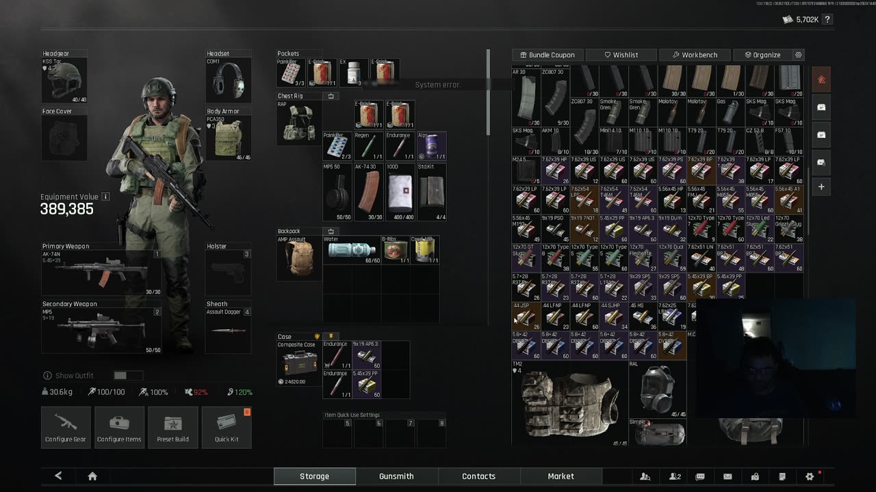The width and height of the screenshot is (876, 492).
Task: Click the Case shield insurance icon
Action: (317, 337)
